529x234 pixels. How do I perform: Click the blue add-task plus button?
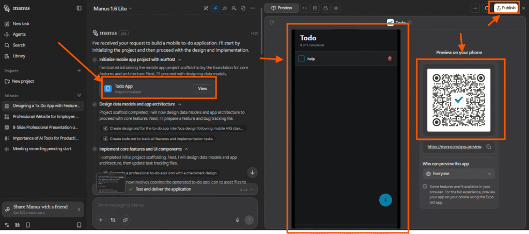coord(385,200)
